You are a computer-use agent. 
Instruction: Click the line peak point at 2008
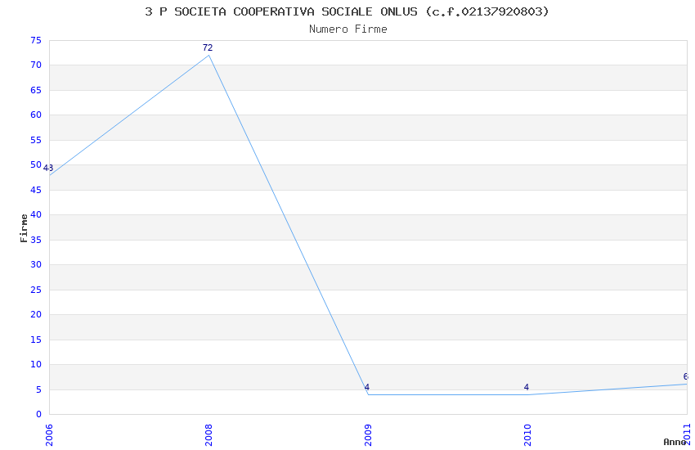[x=208, y=56]
